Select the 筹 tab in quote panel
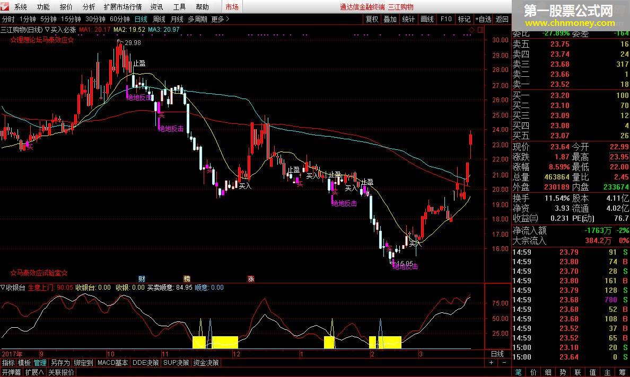Image resolution: width=630 pixels, height=377 pixels. (623, 372)
